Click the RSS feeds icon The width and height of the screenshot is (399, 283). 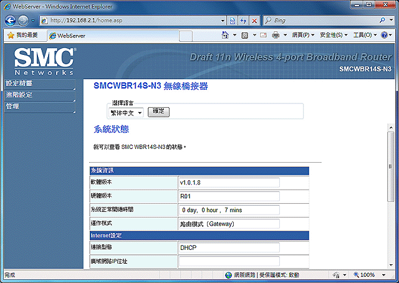pos(244,35)
